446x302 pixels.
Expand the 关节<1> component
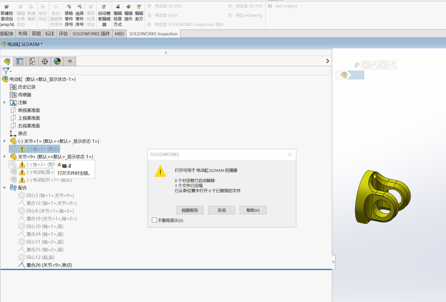click(x=4, y=141)
